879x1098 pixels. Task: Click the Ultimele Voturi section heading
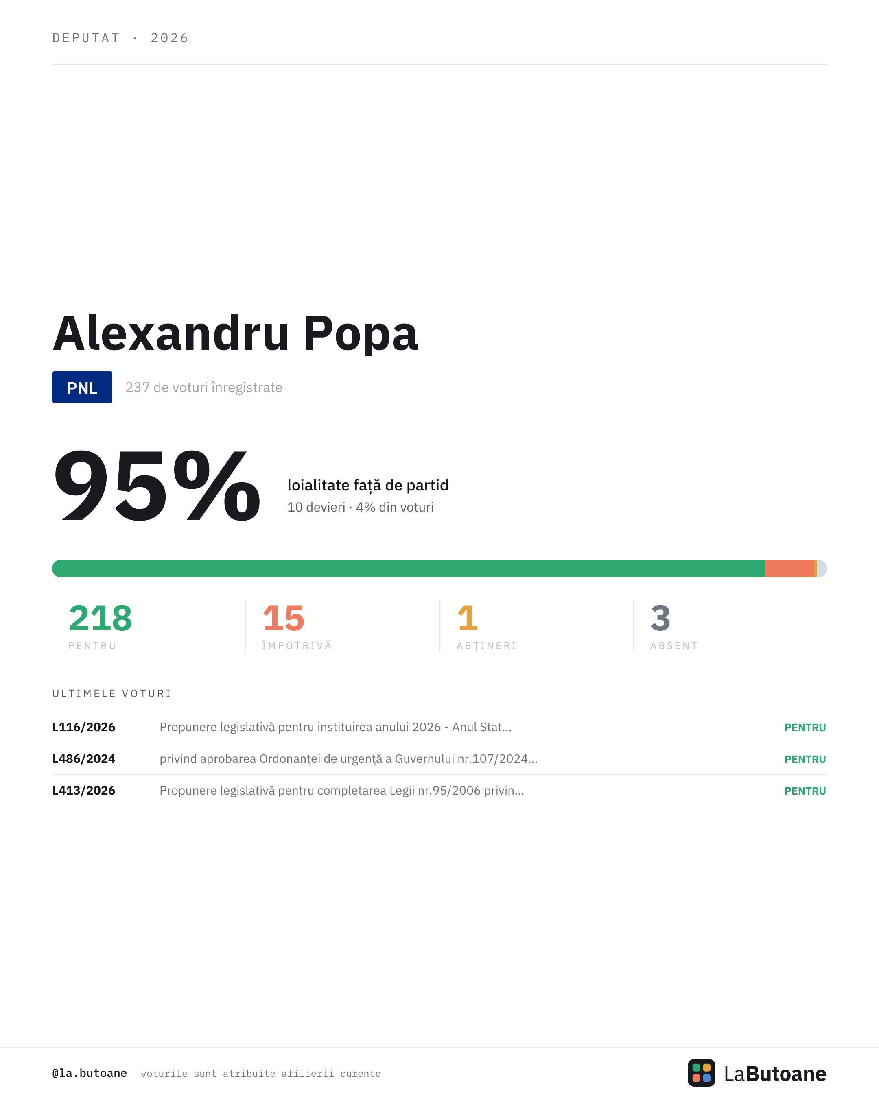(112, 694)
